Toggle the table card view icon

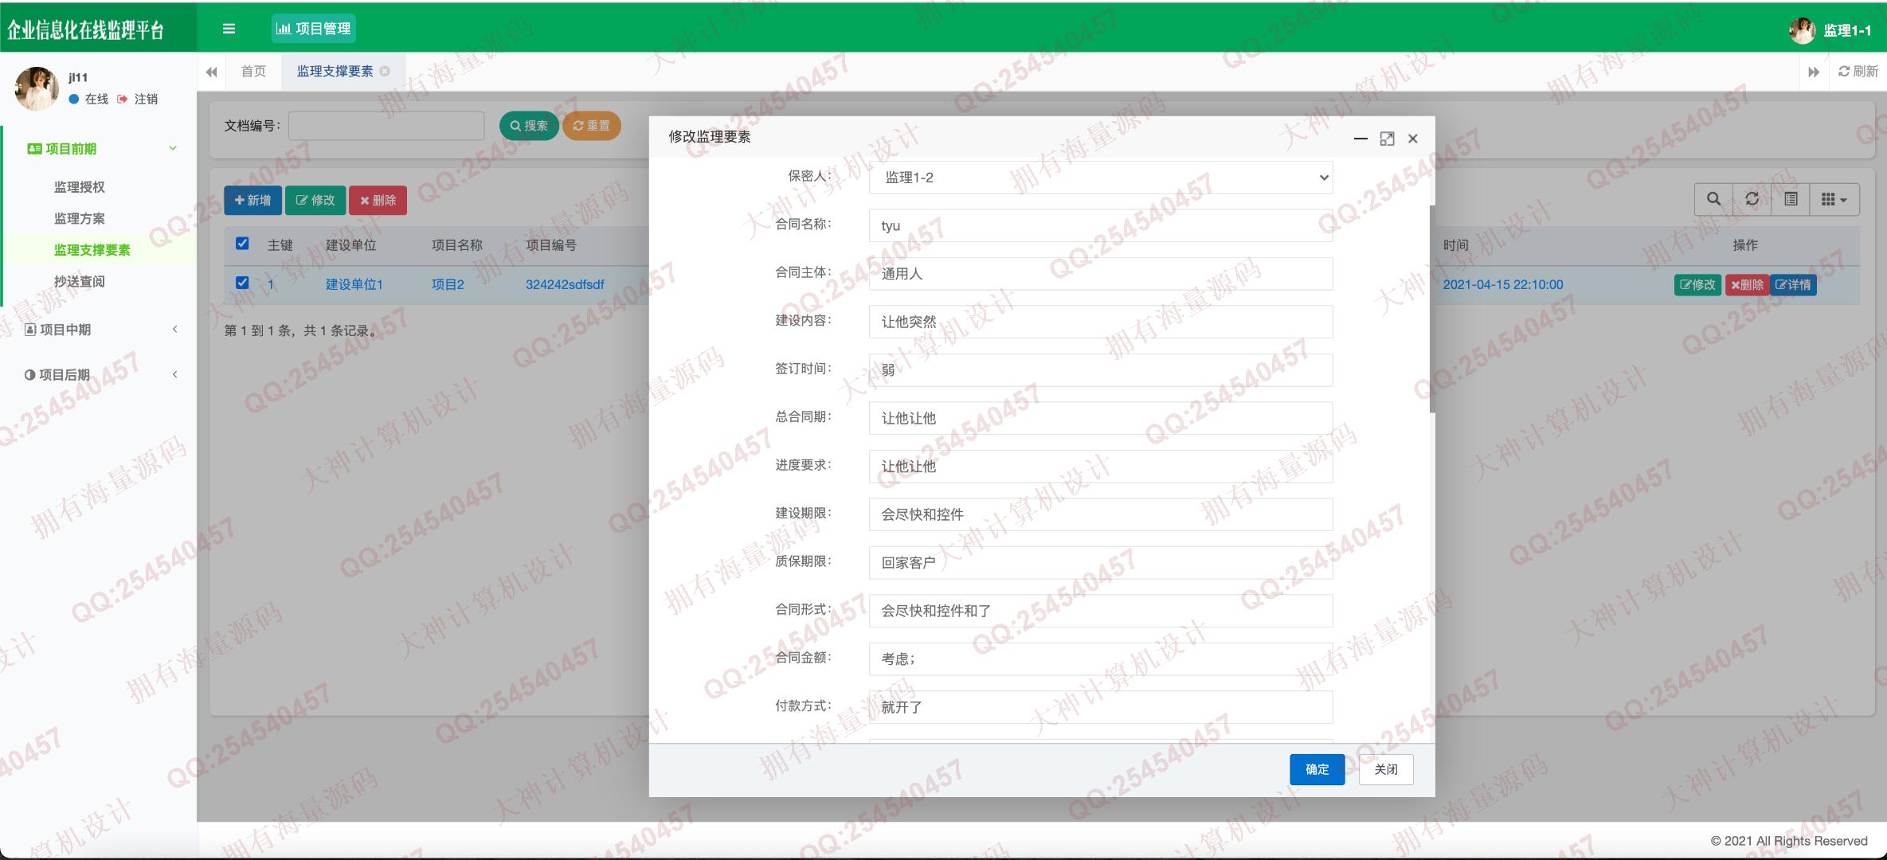1791,199
